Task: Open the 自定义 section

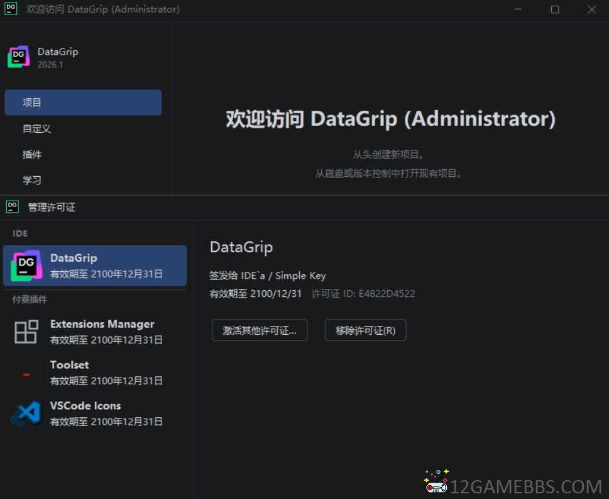Action: (36, 128)
